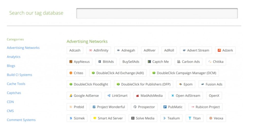Click the tag database search field
The image size is (260, 129).
(157, 13)
